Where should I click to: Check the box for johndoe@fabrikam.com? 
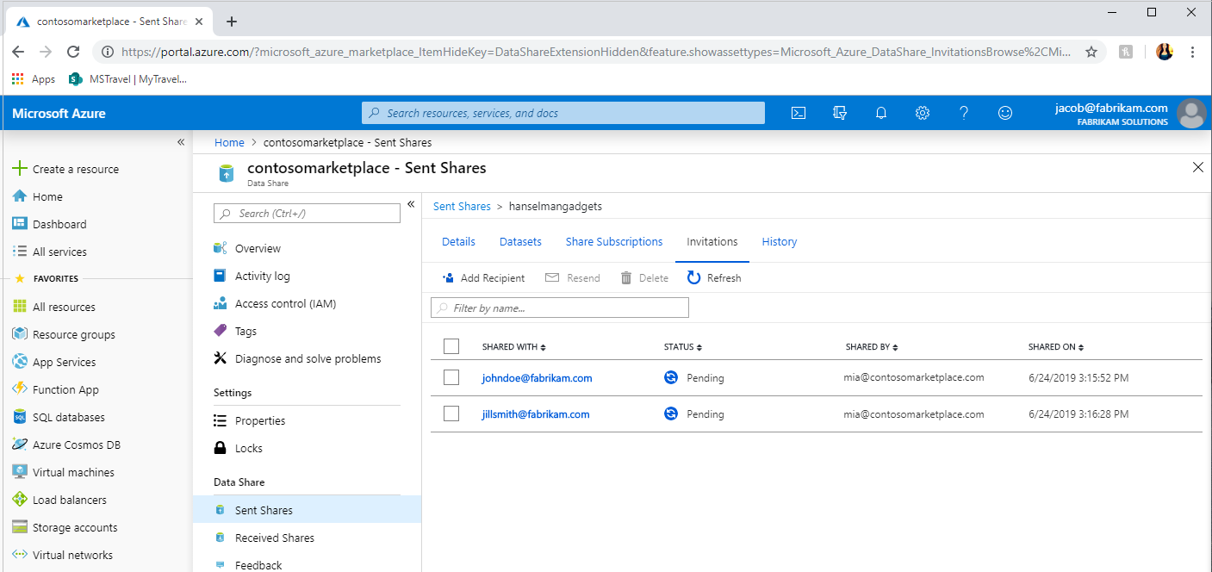[x=451, y=377]
